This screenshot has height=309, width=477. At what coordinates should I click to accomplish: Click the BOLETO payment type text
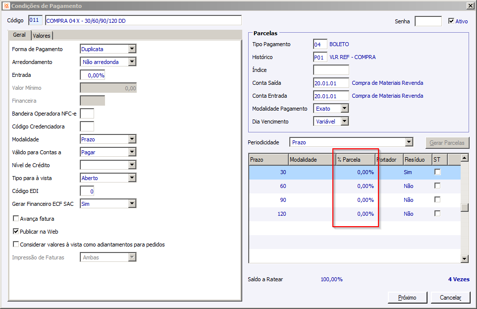click(339, 44)
